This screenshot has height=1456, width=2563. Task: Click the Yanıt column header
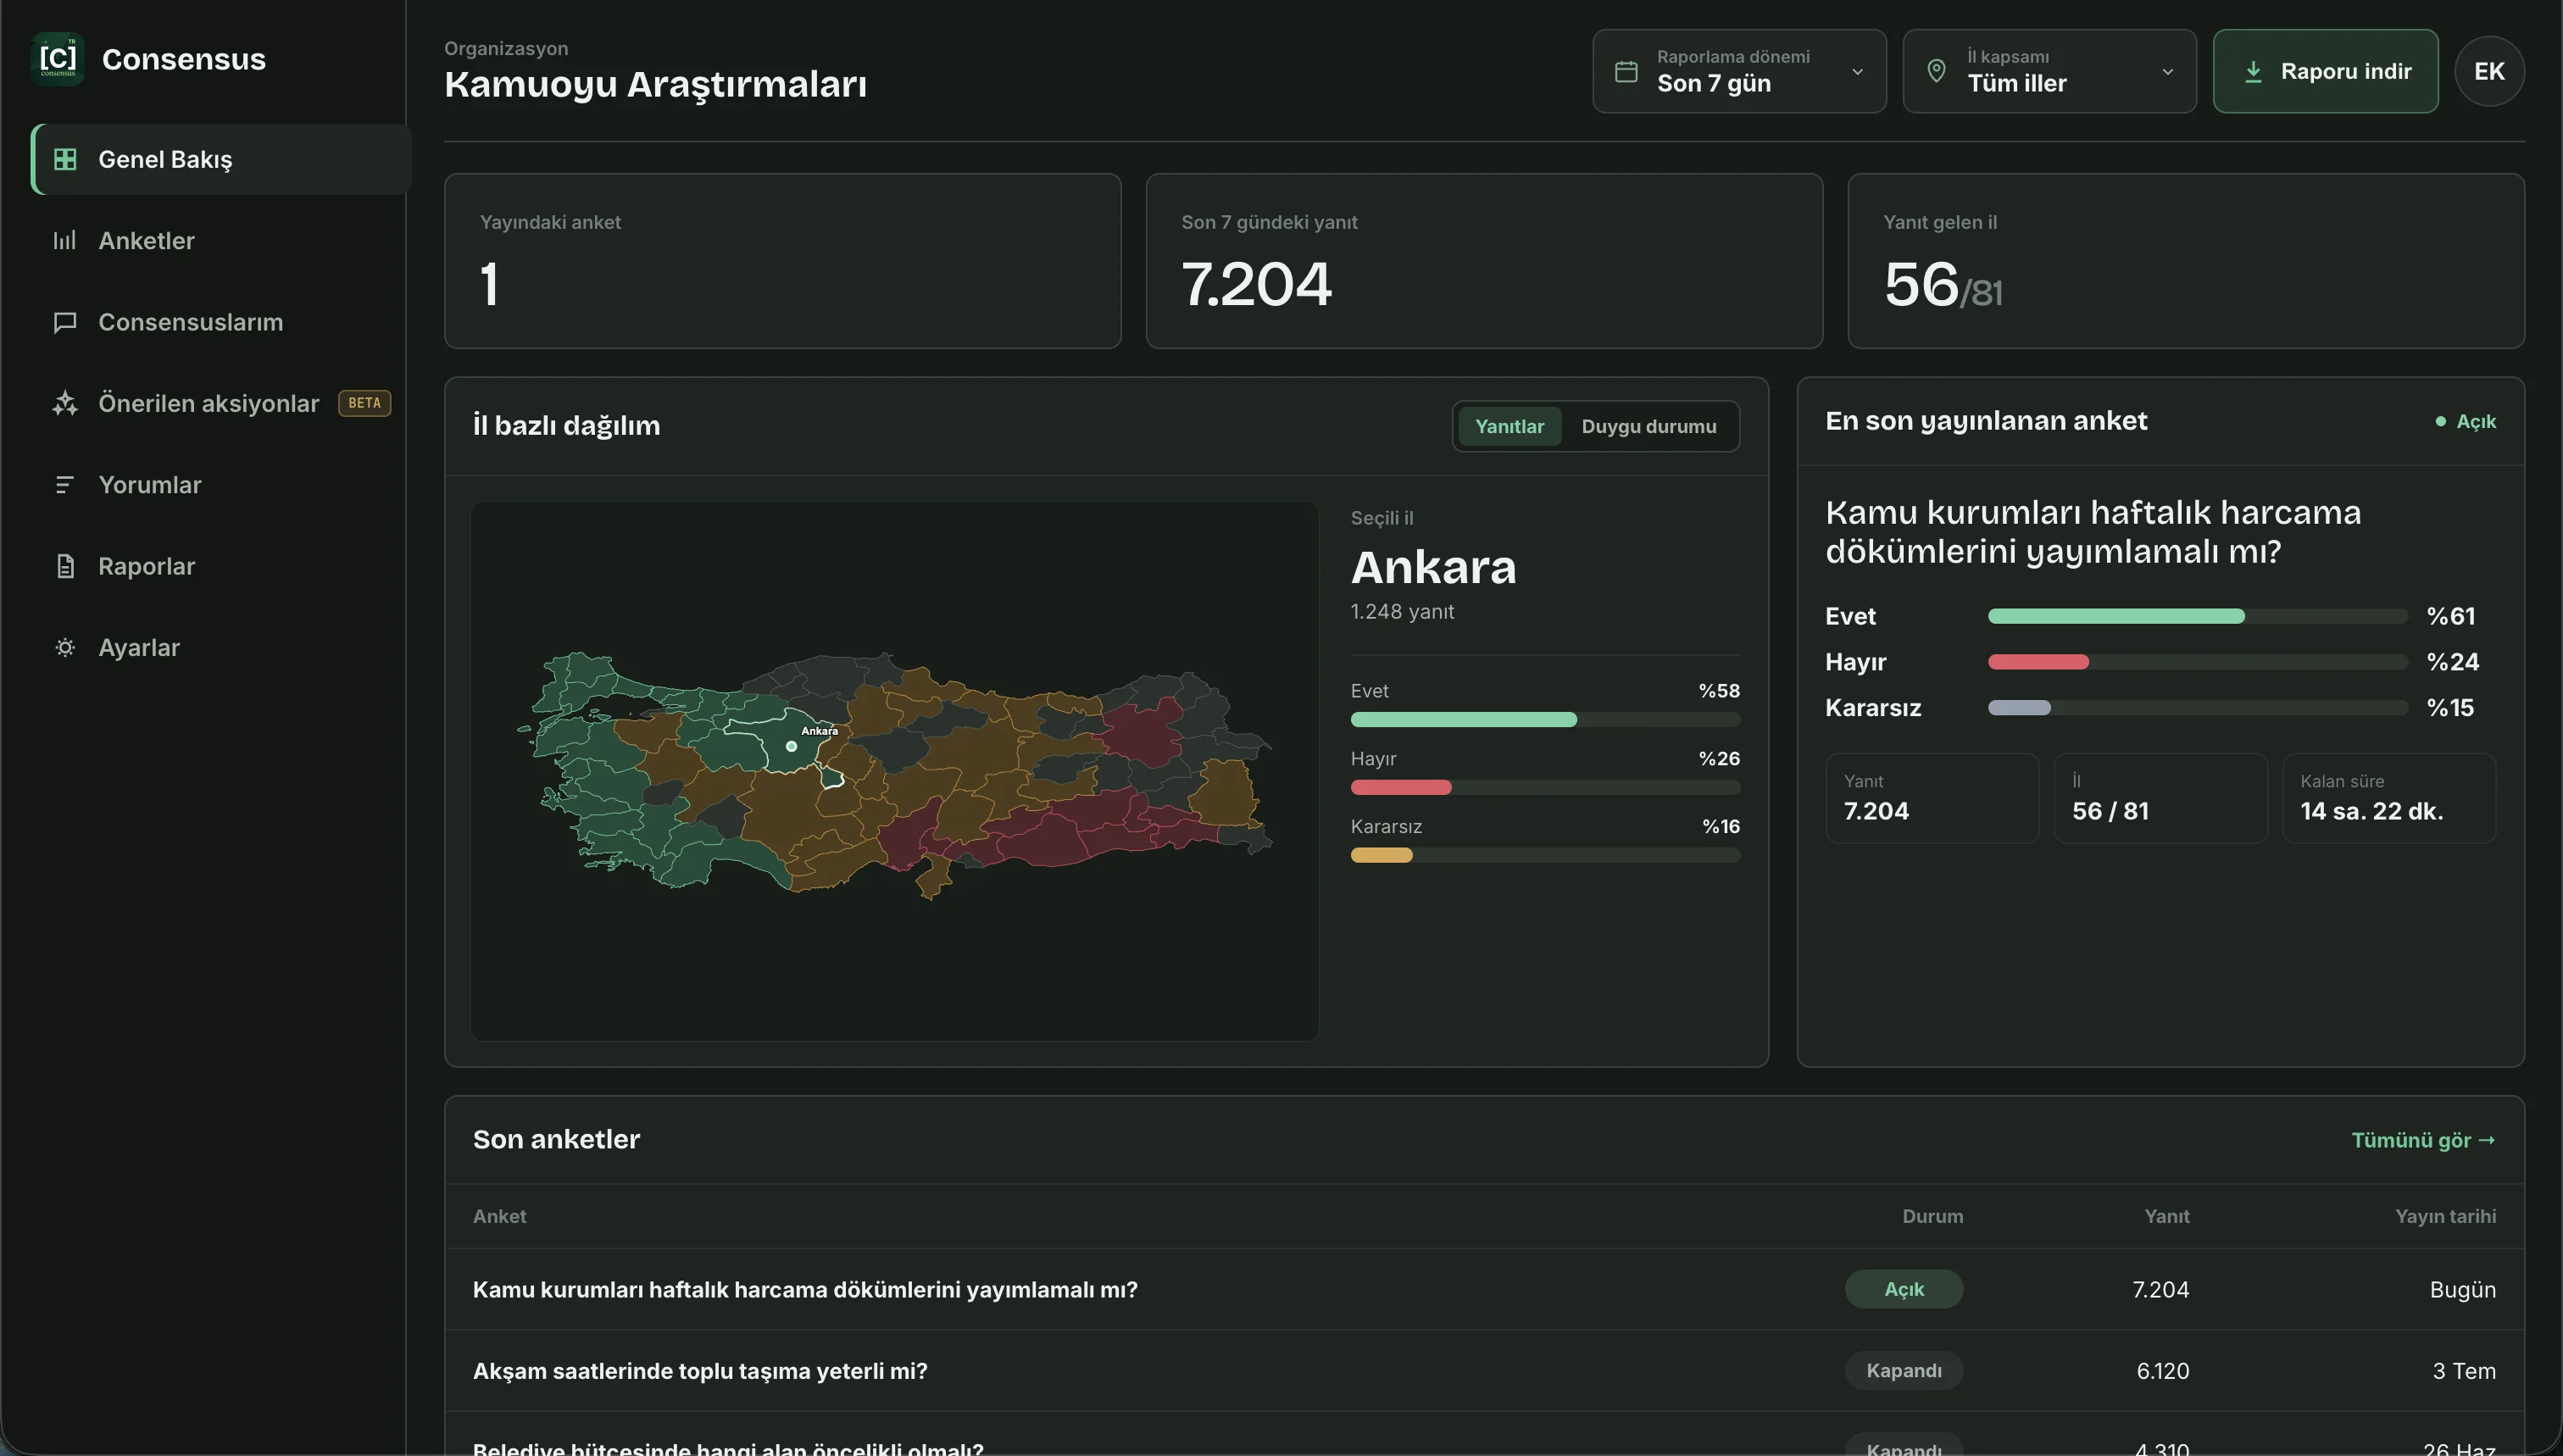point(2166,1216)
